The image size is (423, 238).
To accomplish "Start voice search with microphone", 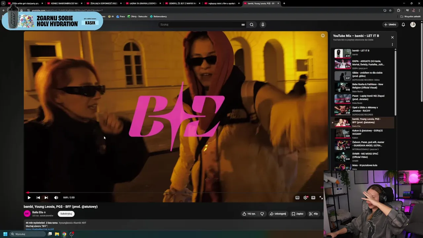I will [263, 24].
